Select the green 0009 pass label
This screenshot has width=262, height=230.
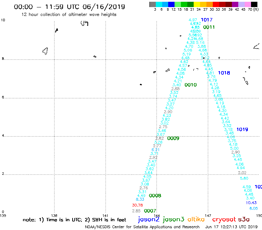pos(173,138)
